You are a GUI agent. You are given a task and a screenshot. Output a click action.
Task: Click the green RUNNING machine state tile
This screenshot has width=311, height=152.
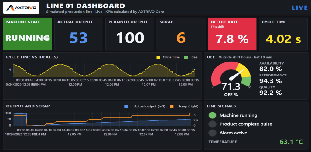pyautogui.click(x=27, y=34)
